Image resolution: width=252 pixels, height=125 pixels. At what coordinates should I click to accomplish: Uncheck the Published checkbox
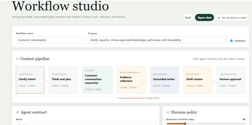point(231,41)
